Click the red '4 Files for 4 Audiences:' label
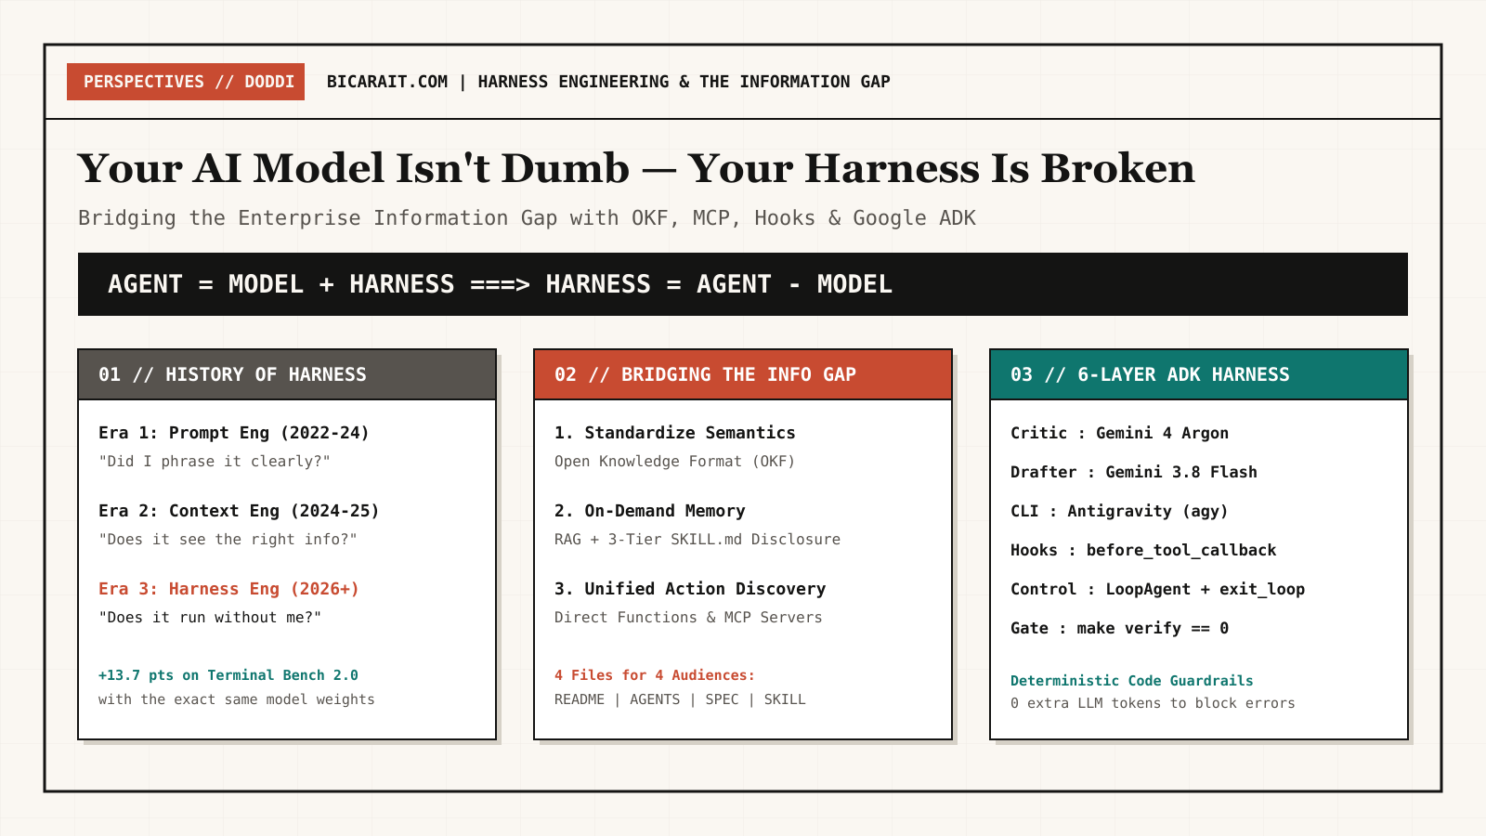Screen dimensions: 1486x836 tap(655, 675)
